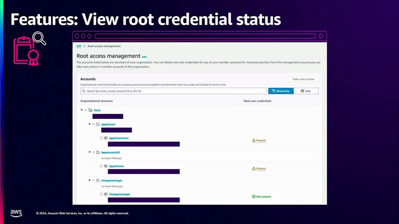Screen dimensions: 399x224
Task: Open the changemanager account link
Action: [120, 194]
